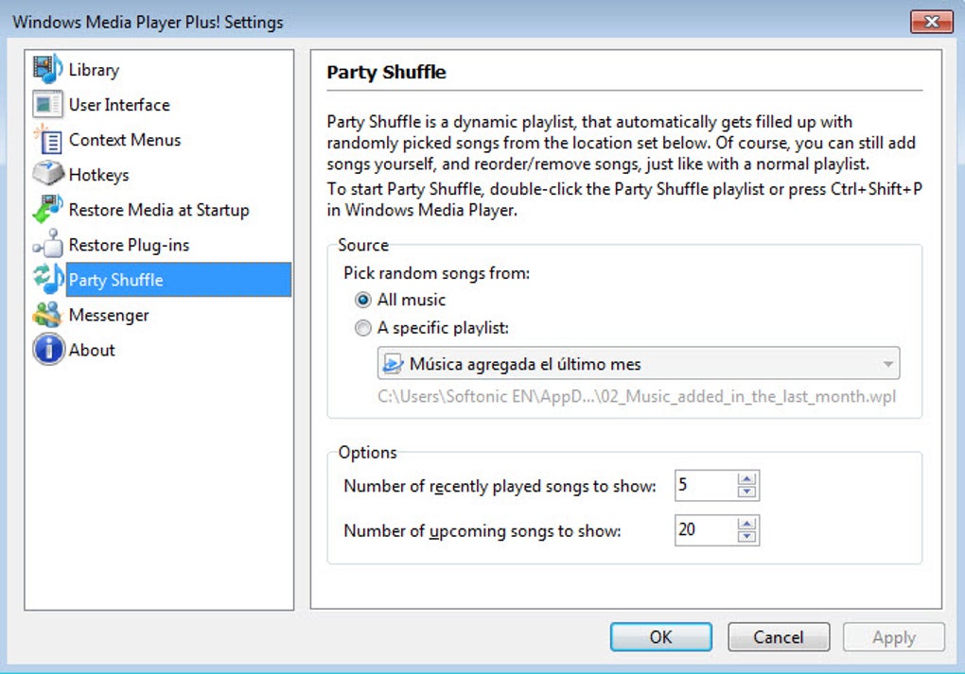Switch to the Hotkeys section
The width and height of the screenshot is (965, 674).
(x=99, y=175)
